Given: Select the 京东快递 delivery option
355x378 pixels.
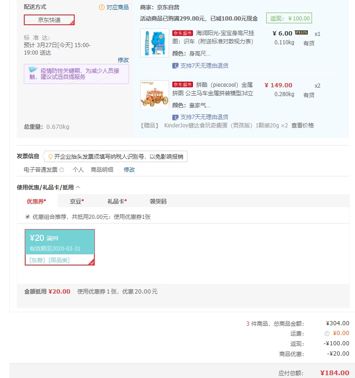Looking at the screenshot, I should pyautogui.click(x=49, y=20).
